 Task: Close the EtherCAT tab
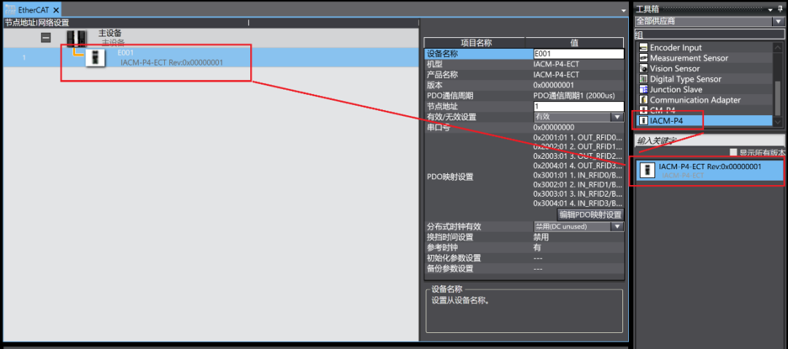pos(56,10)
